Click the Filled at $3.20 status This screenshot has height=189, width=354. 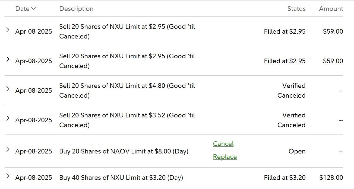285,178
